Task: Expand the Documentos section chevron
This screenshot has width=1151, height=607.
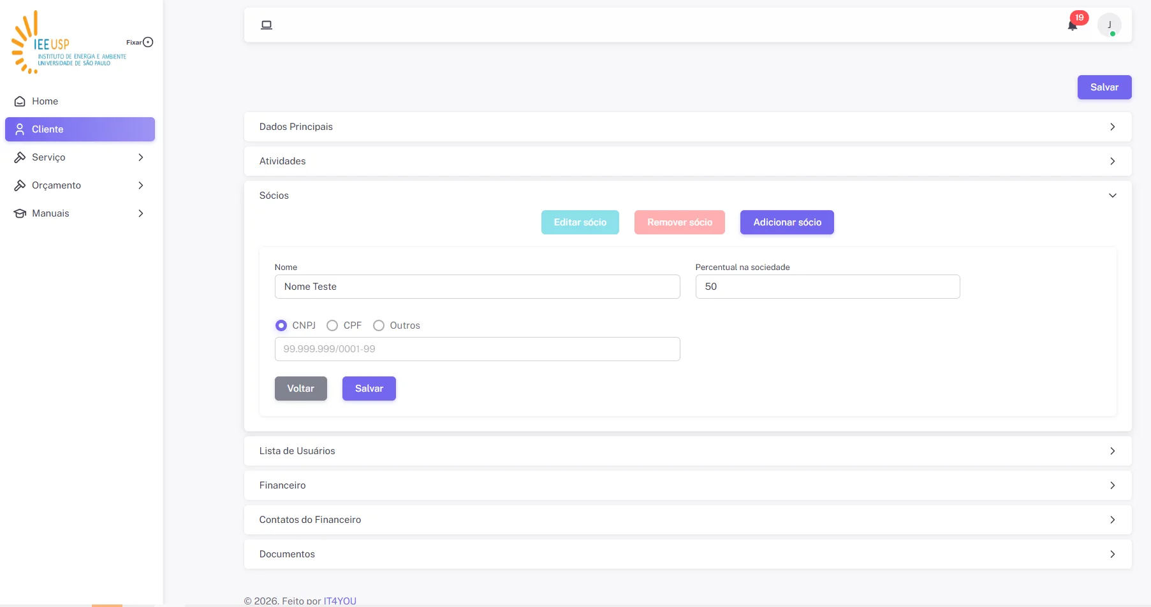Action: coord(1112,554)
